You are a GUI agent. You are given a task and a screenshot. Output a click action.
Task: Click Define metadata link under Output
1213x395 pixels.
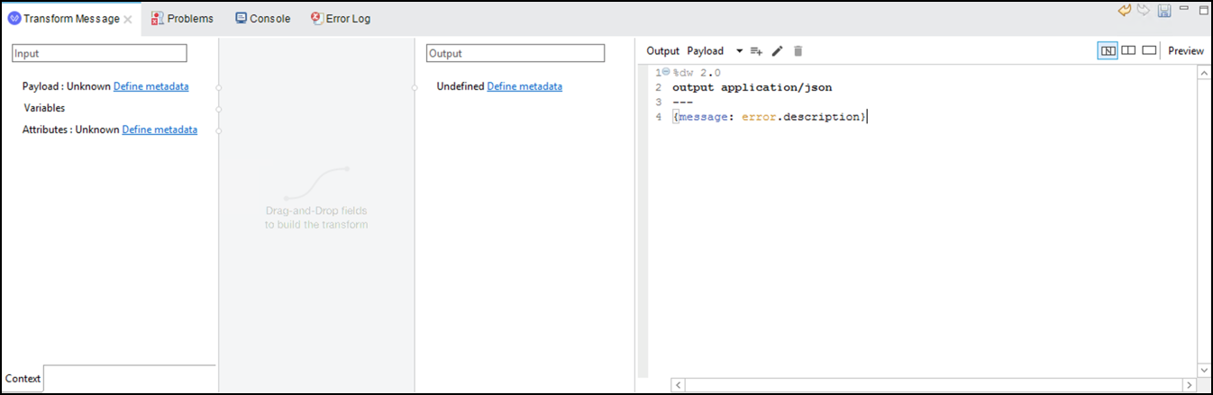click(524, 86)
